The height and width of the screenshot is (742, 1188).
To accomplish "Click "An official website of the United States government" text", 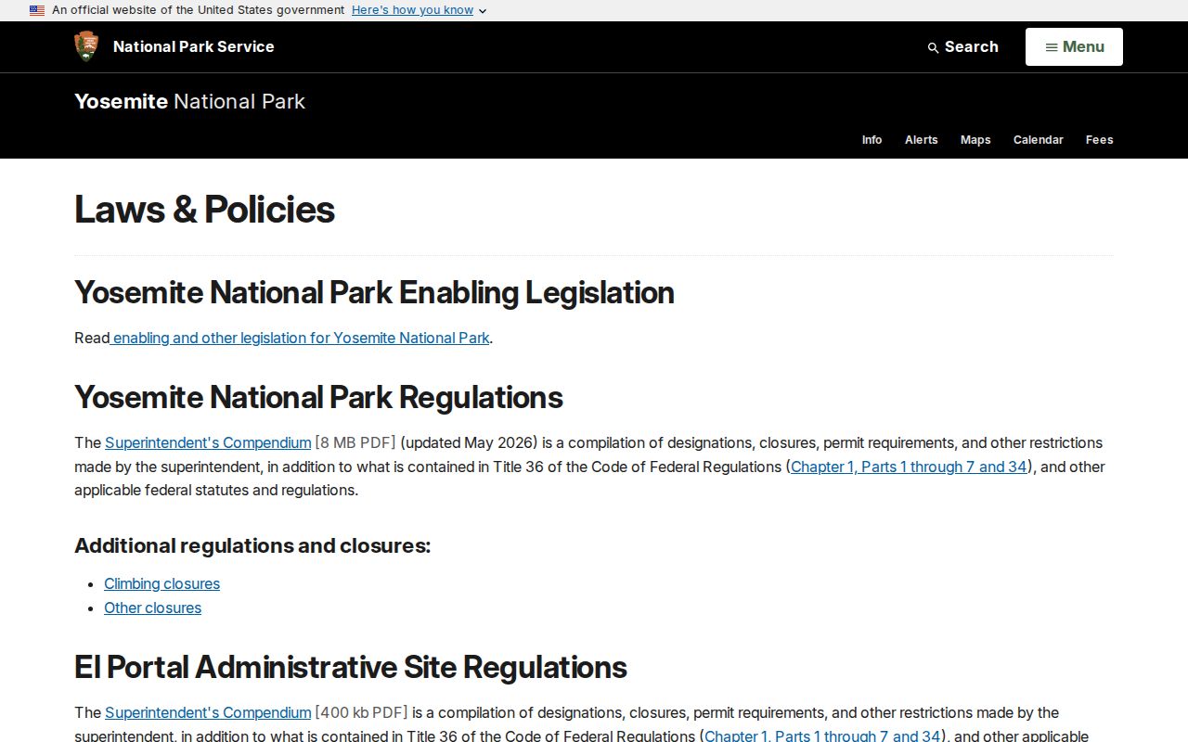I will (x=198, y=10).
